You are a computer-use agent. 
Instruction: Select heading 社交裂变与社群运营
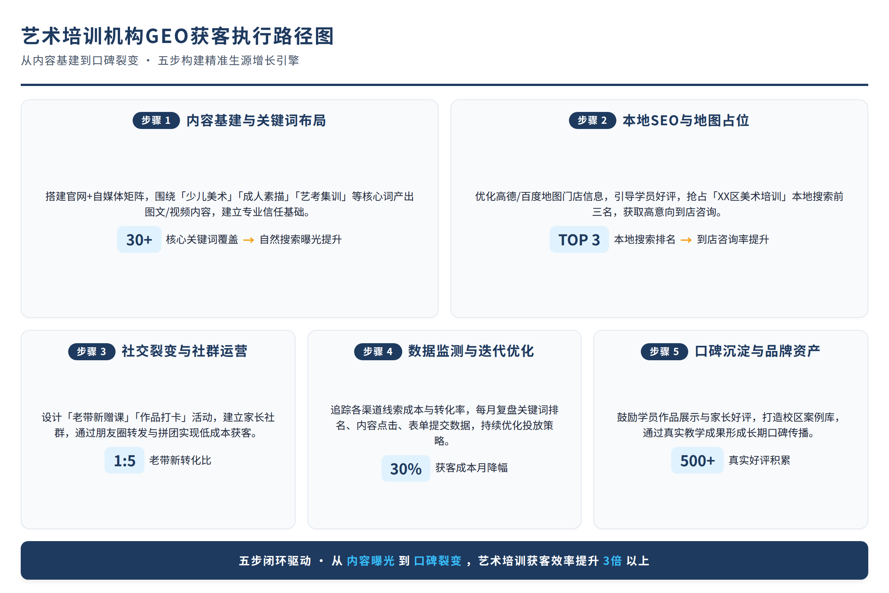coord(184,351)
